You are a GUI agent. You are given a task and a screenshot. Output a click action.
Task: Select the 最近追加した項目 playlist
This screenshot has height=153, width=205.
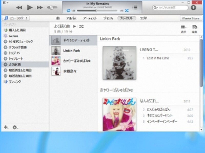pos(25,76)
